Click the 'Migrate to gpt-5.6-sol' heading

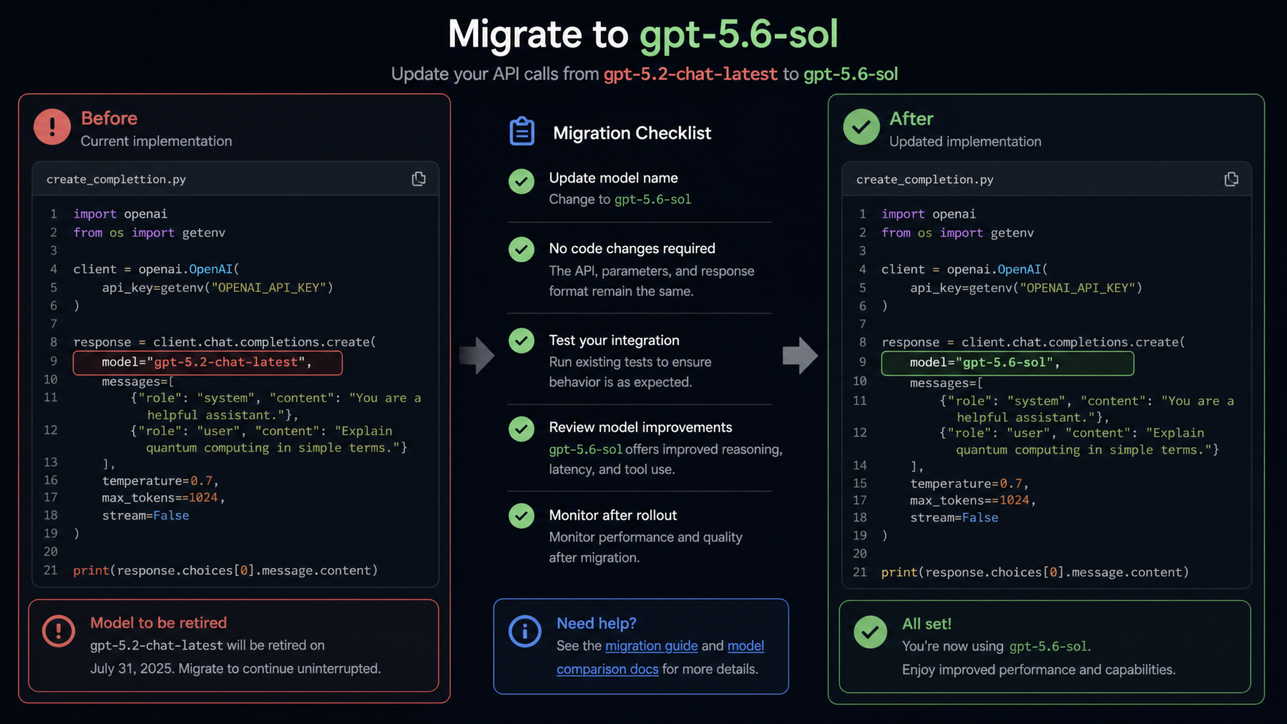[643, 34]
